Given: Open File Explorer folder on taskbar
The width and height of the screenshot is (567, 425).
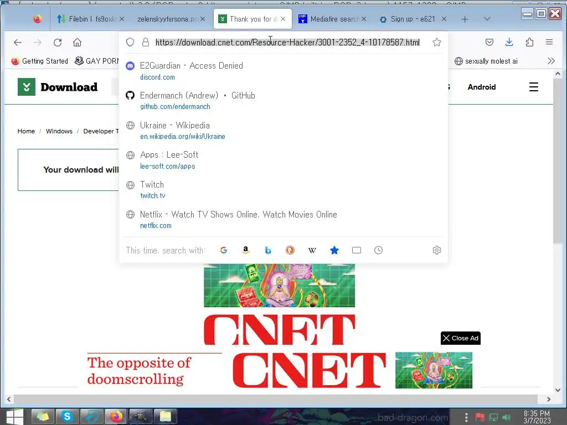Looking at the screenshot, I should coord(166,417).
